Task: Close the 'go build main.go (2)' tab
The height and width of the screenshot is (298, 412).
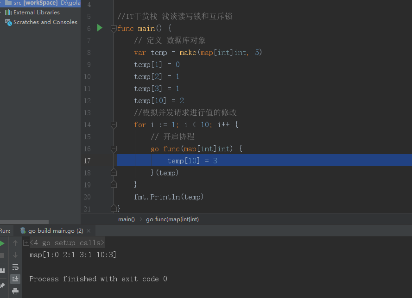Action: 89,231
